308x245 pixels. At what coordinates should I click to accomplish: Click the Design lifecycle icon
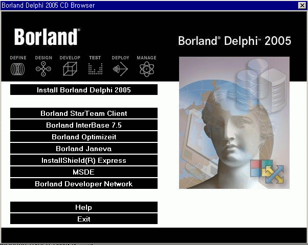(43, 69)
